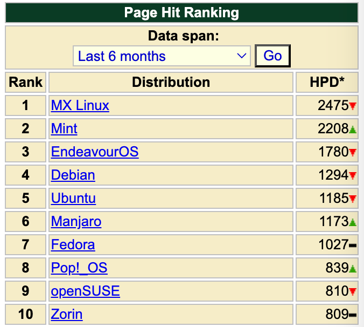
Task: Open the Manjaro distribution link
Action: pos(76,221)
